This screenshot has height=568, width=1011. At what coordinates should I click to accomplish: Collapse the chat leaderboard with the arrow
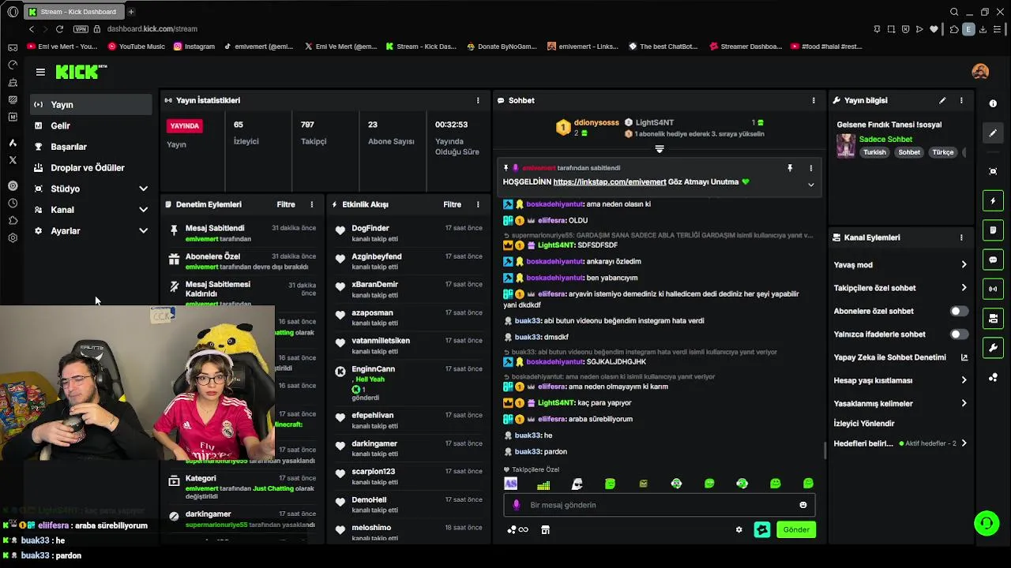point(660,148)
